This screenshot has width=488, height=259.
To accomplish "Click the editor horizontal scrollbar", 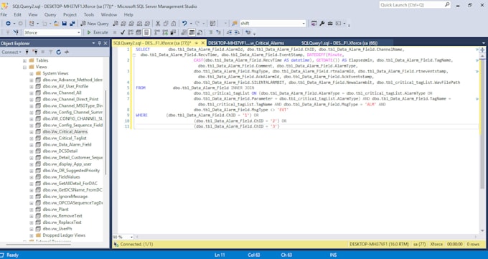I will tap(306, 237).
